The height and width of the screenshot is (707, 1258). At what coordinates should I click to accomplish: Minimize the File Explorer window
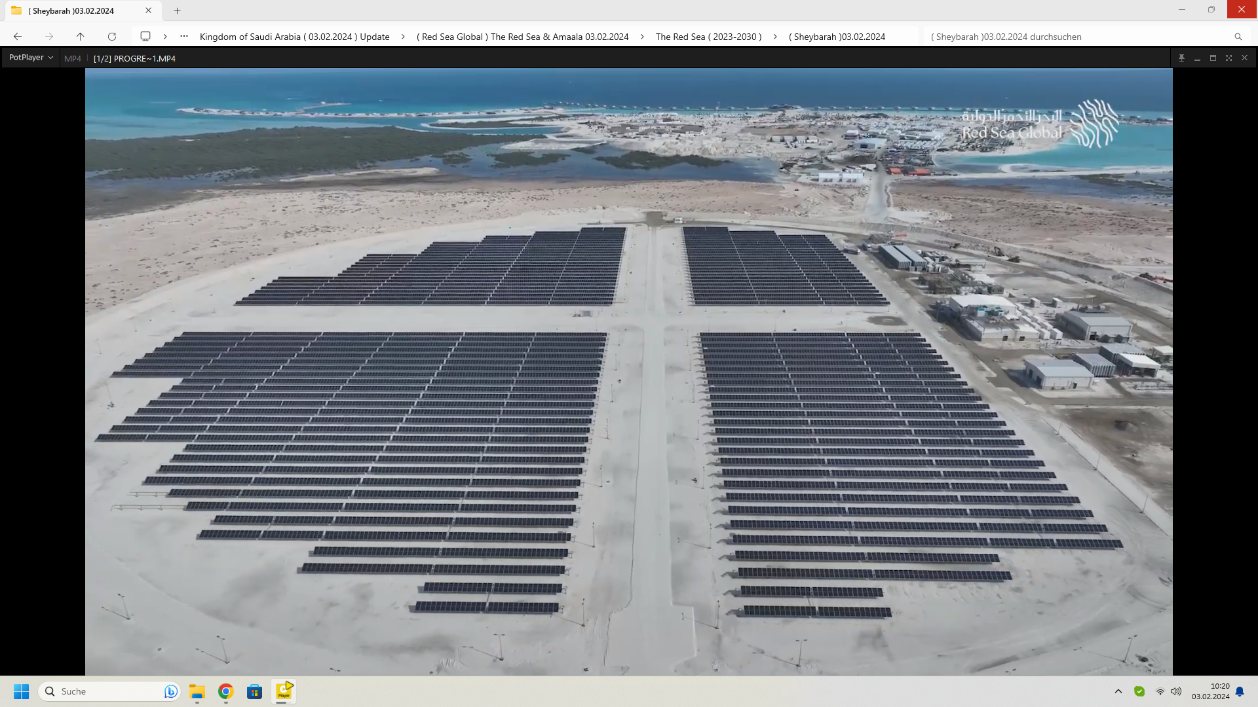[1182, 9]
